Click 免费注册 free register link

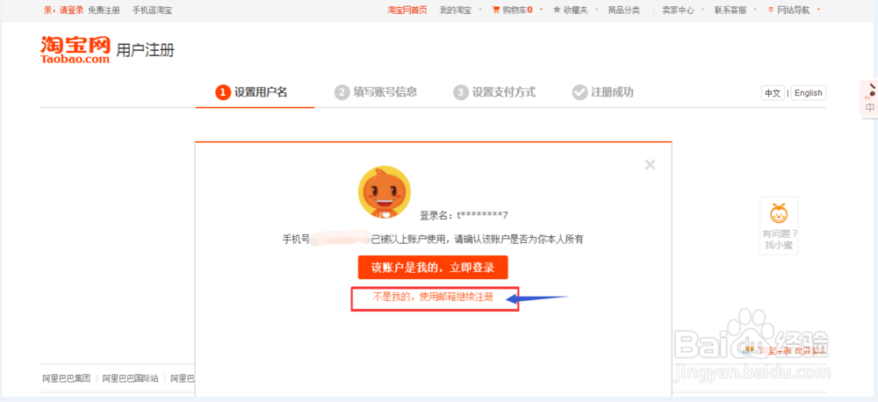tap(104, 10)
